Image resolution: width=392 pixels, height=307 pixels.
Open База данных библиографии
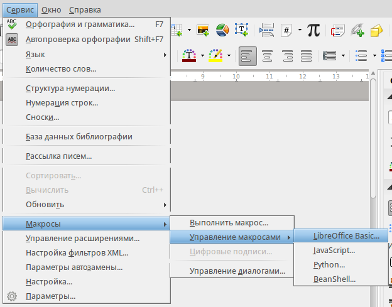point(87,137)
